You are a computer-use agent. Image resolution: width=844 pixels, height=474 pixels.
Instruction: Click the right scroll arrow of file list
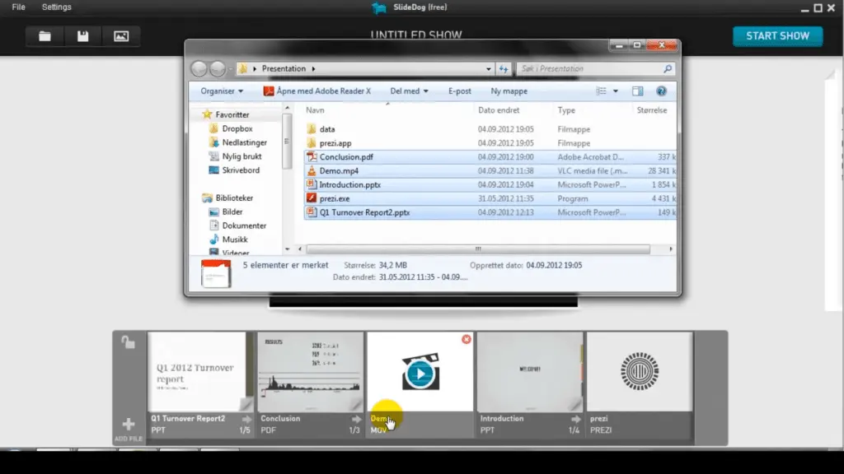pos(671,249)
